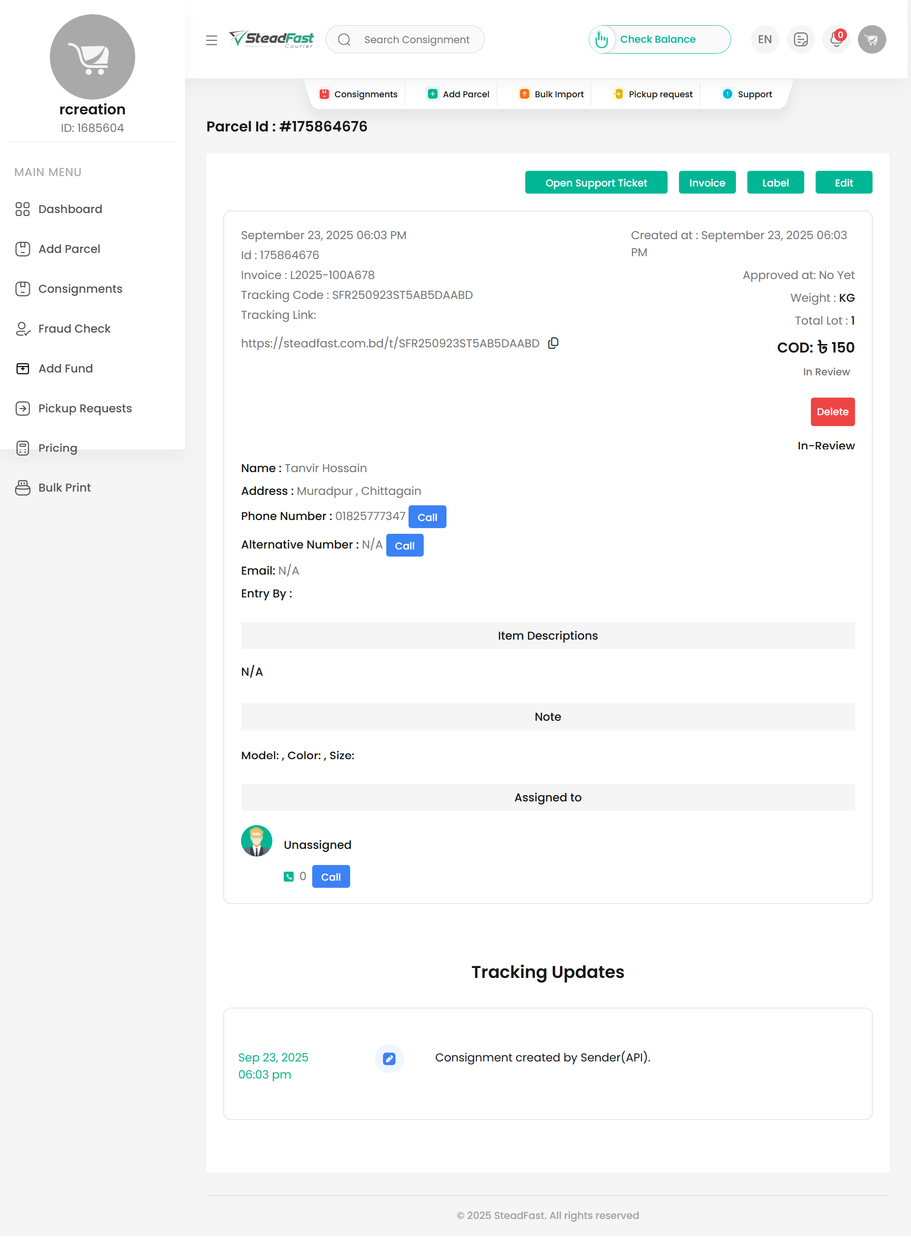Click the edit pencil icon in tracking updates
The height and width of the screenshot is (1237, 911).
tap(389, 1058)
